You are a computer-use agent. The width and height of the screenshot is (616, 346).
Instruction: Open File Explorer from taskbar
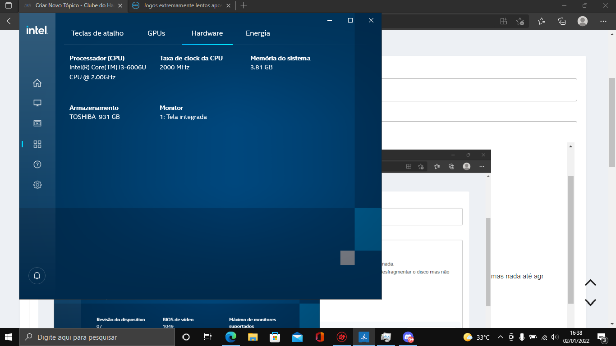(253, 337)
